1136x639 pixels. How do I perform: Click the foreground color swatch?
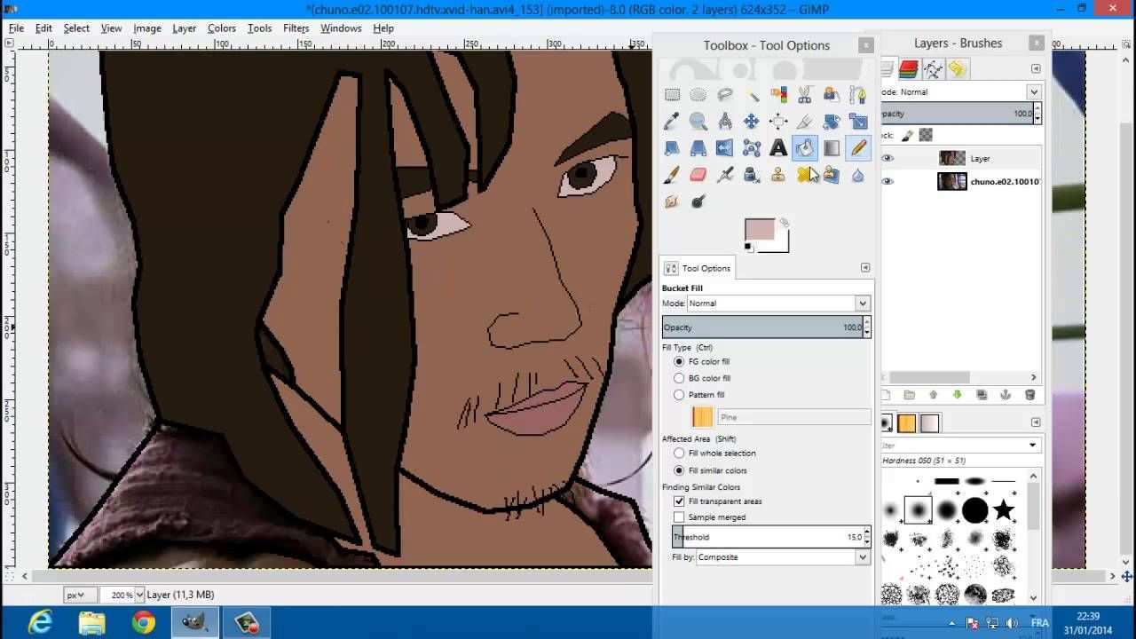click(759, 230)
